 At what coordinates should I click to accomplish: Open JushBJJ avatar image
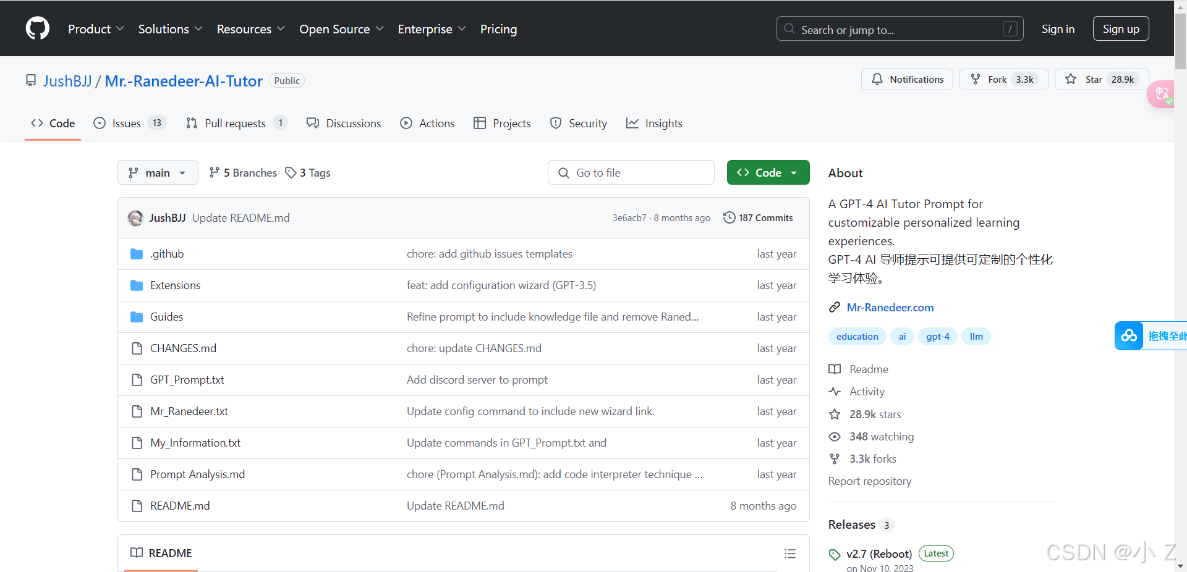[x=135, y=218]
